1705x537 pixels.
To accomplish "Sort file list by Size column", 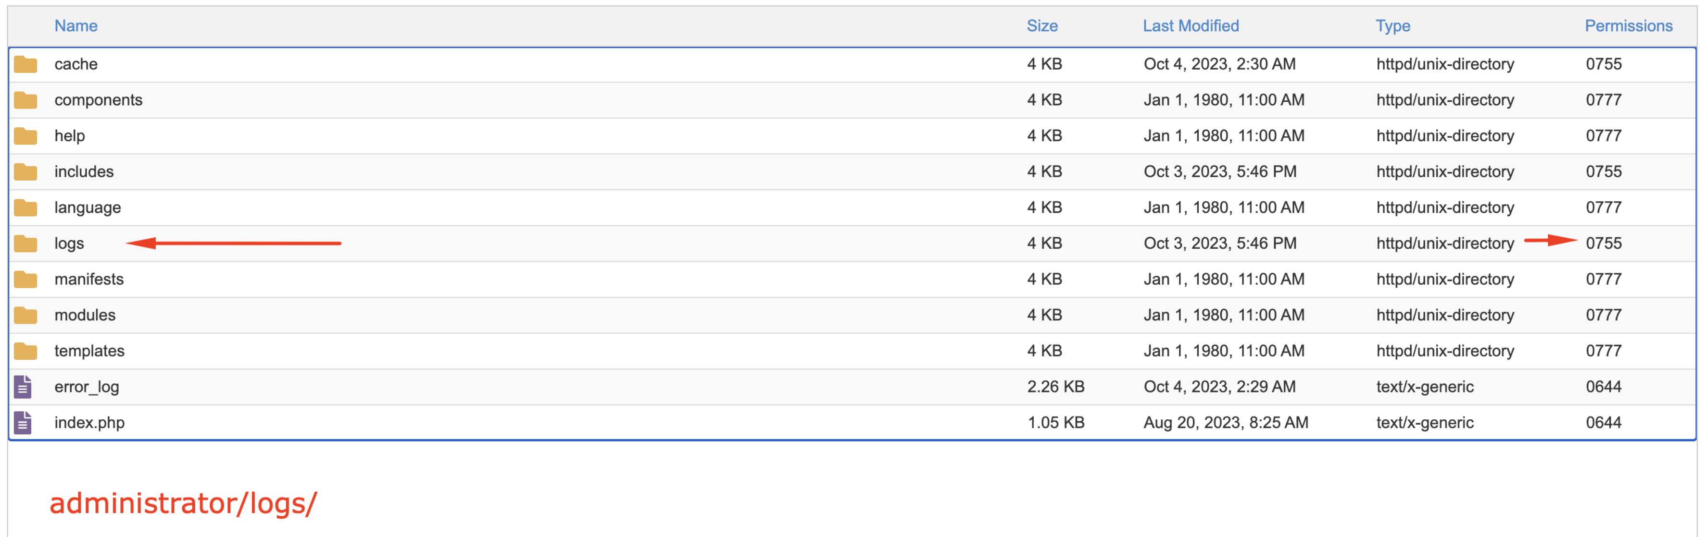I will click(x=1042, y=26).
